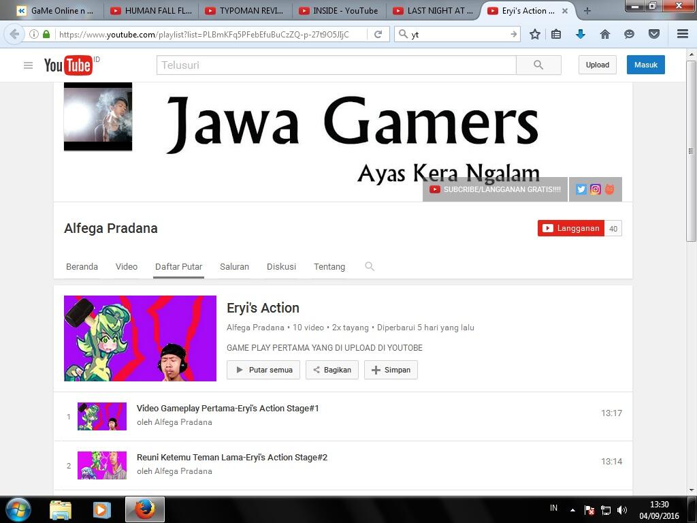This screenshot has height=523, width=697.
Task: Open Firefox downloads arrow
Action: tap(581, 34)
